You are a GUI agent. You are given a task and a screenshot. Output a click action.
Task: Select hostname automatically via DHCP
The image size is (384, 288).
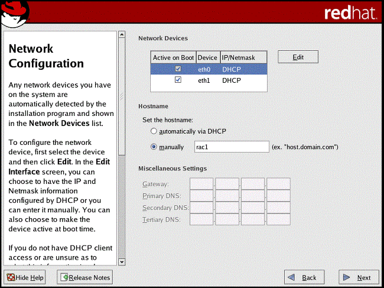point(154,131)
